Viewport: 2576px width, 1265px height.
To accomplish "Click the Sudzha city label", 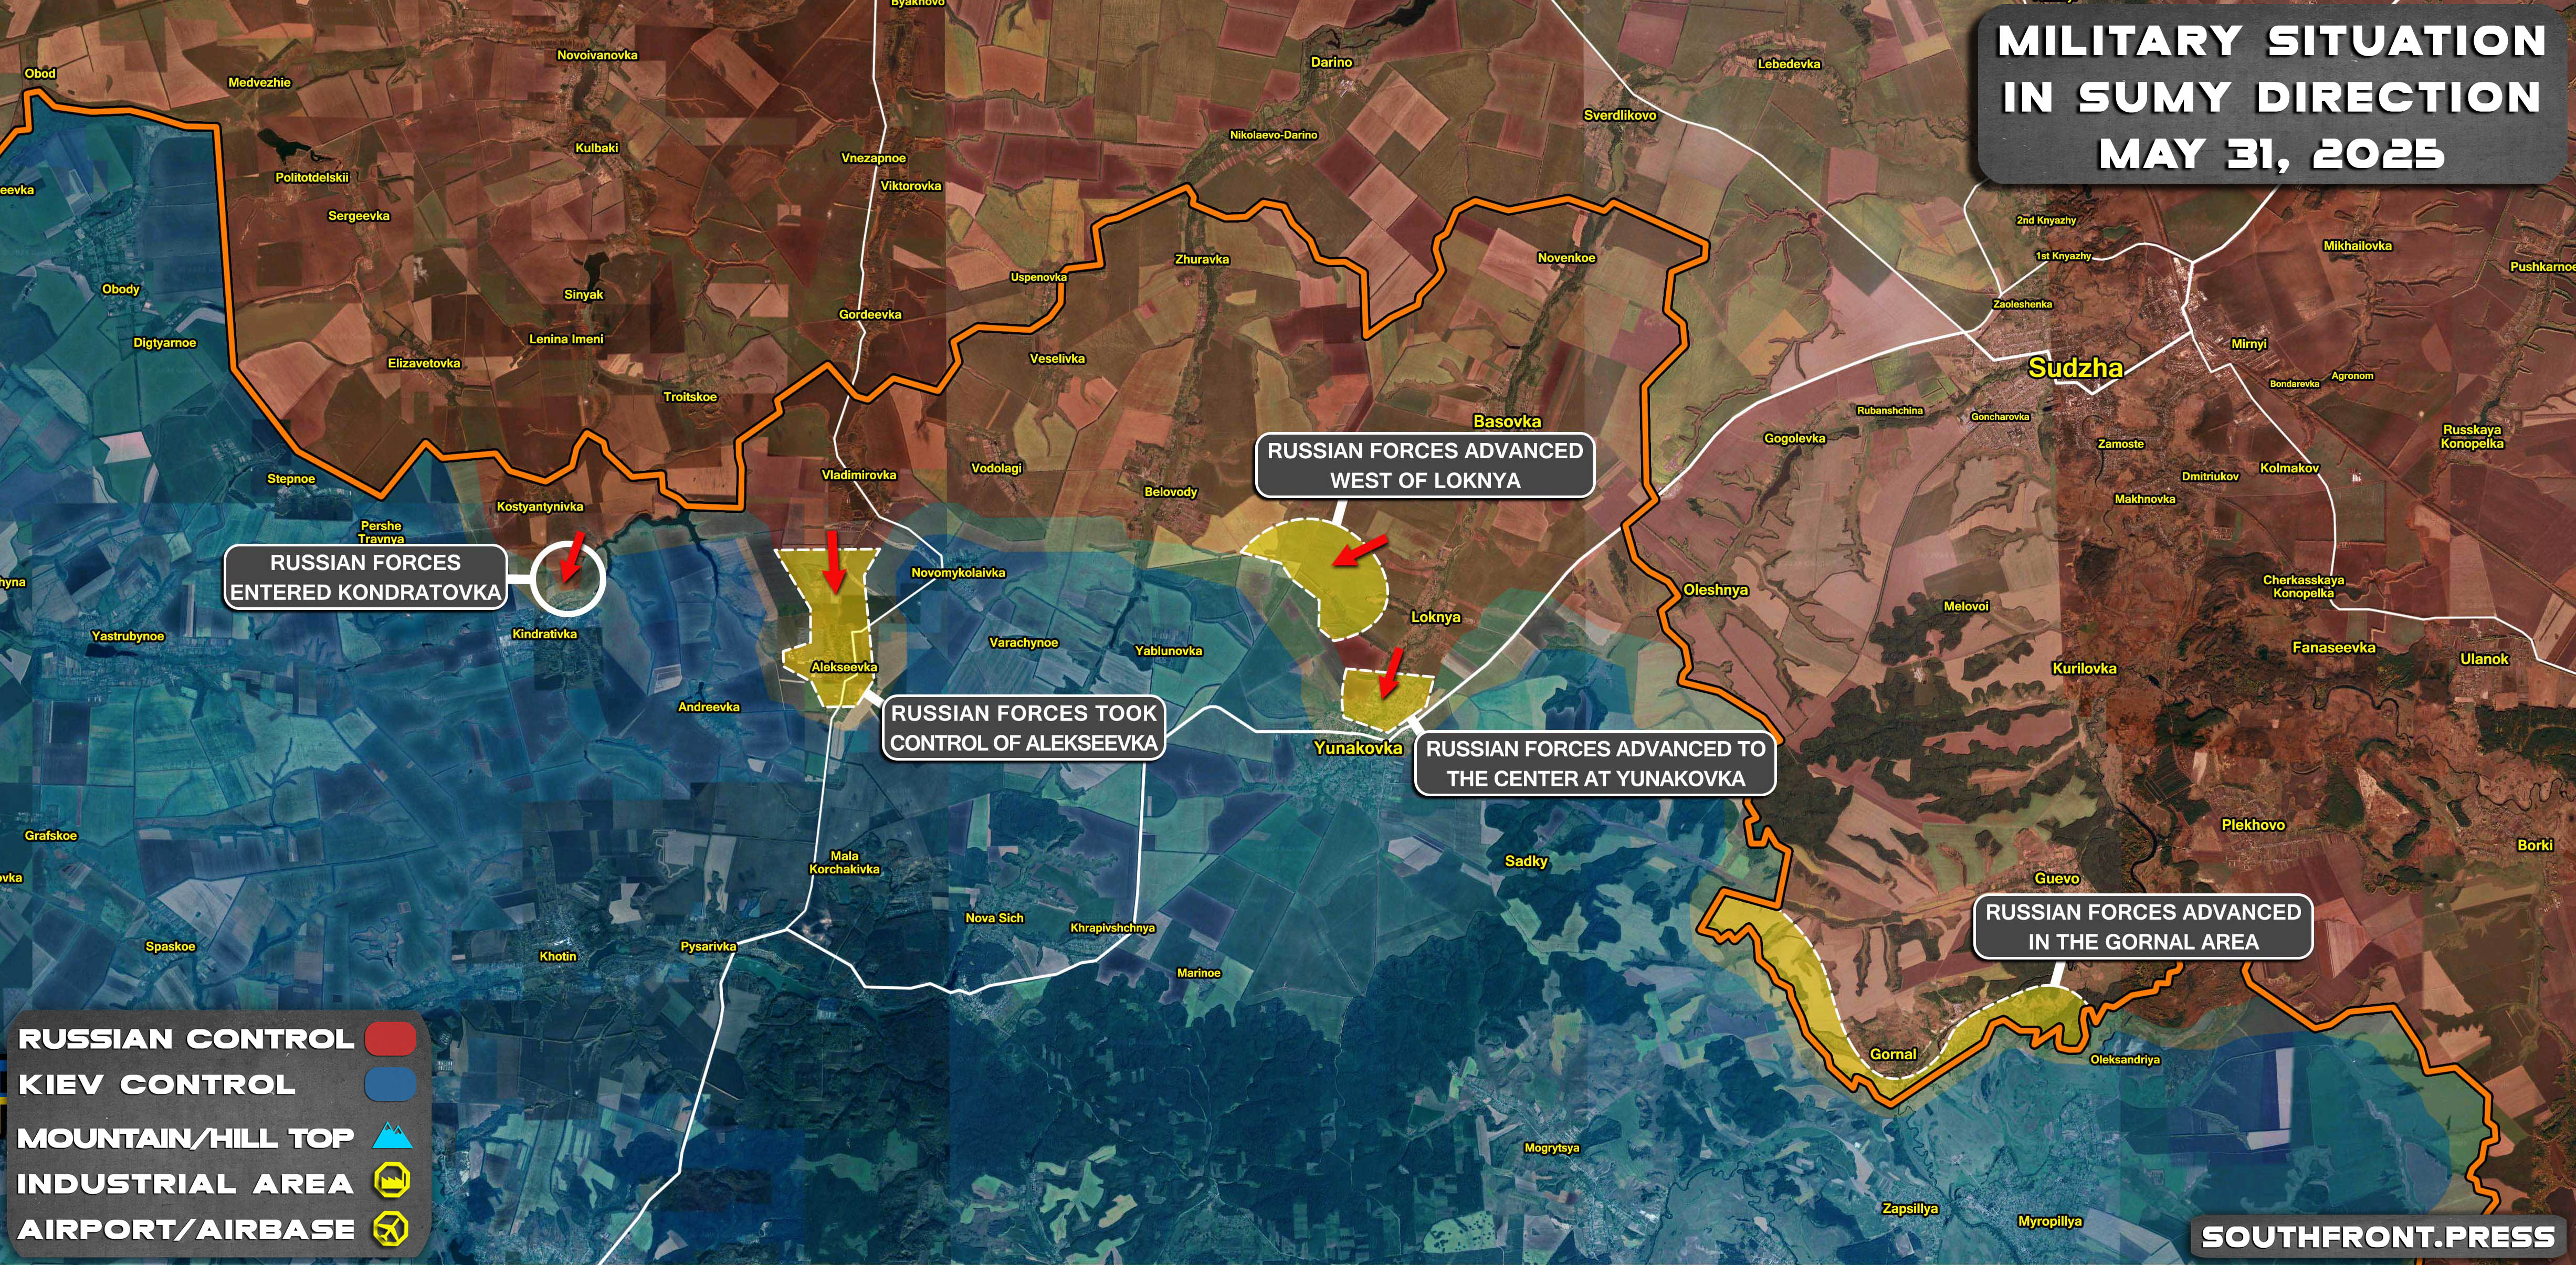I will [2075, 368].
